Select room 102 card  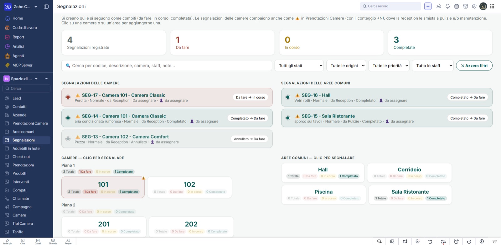click(x=189, y=187)
